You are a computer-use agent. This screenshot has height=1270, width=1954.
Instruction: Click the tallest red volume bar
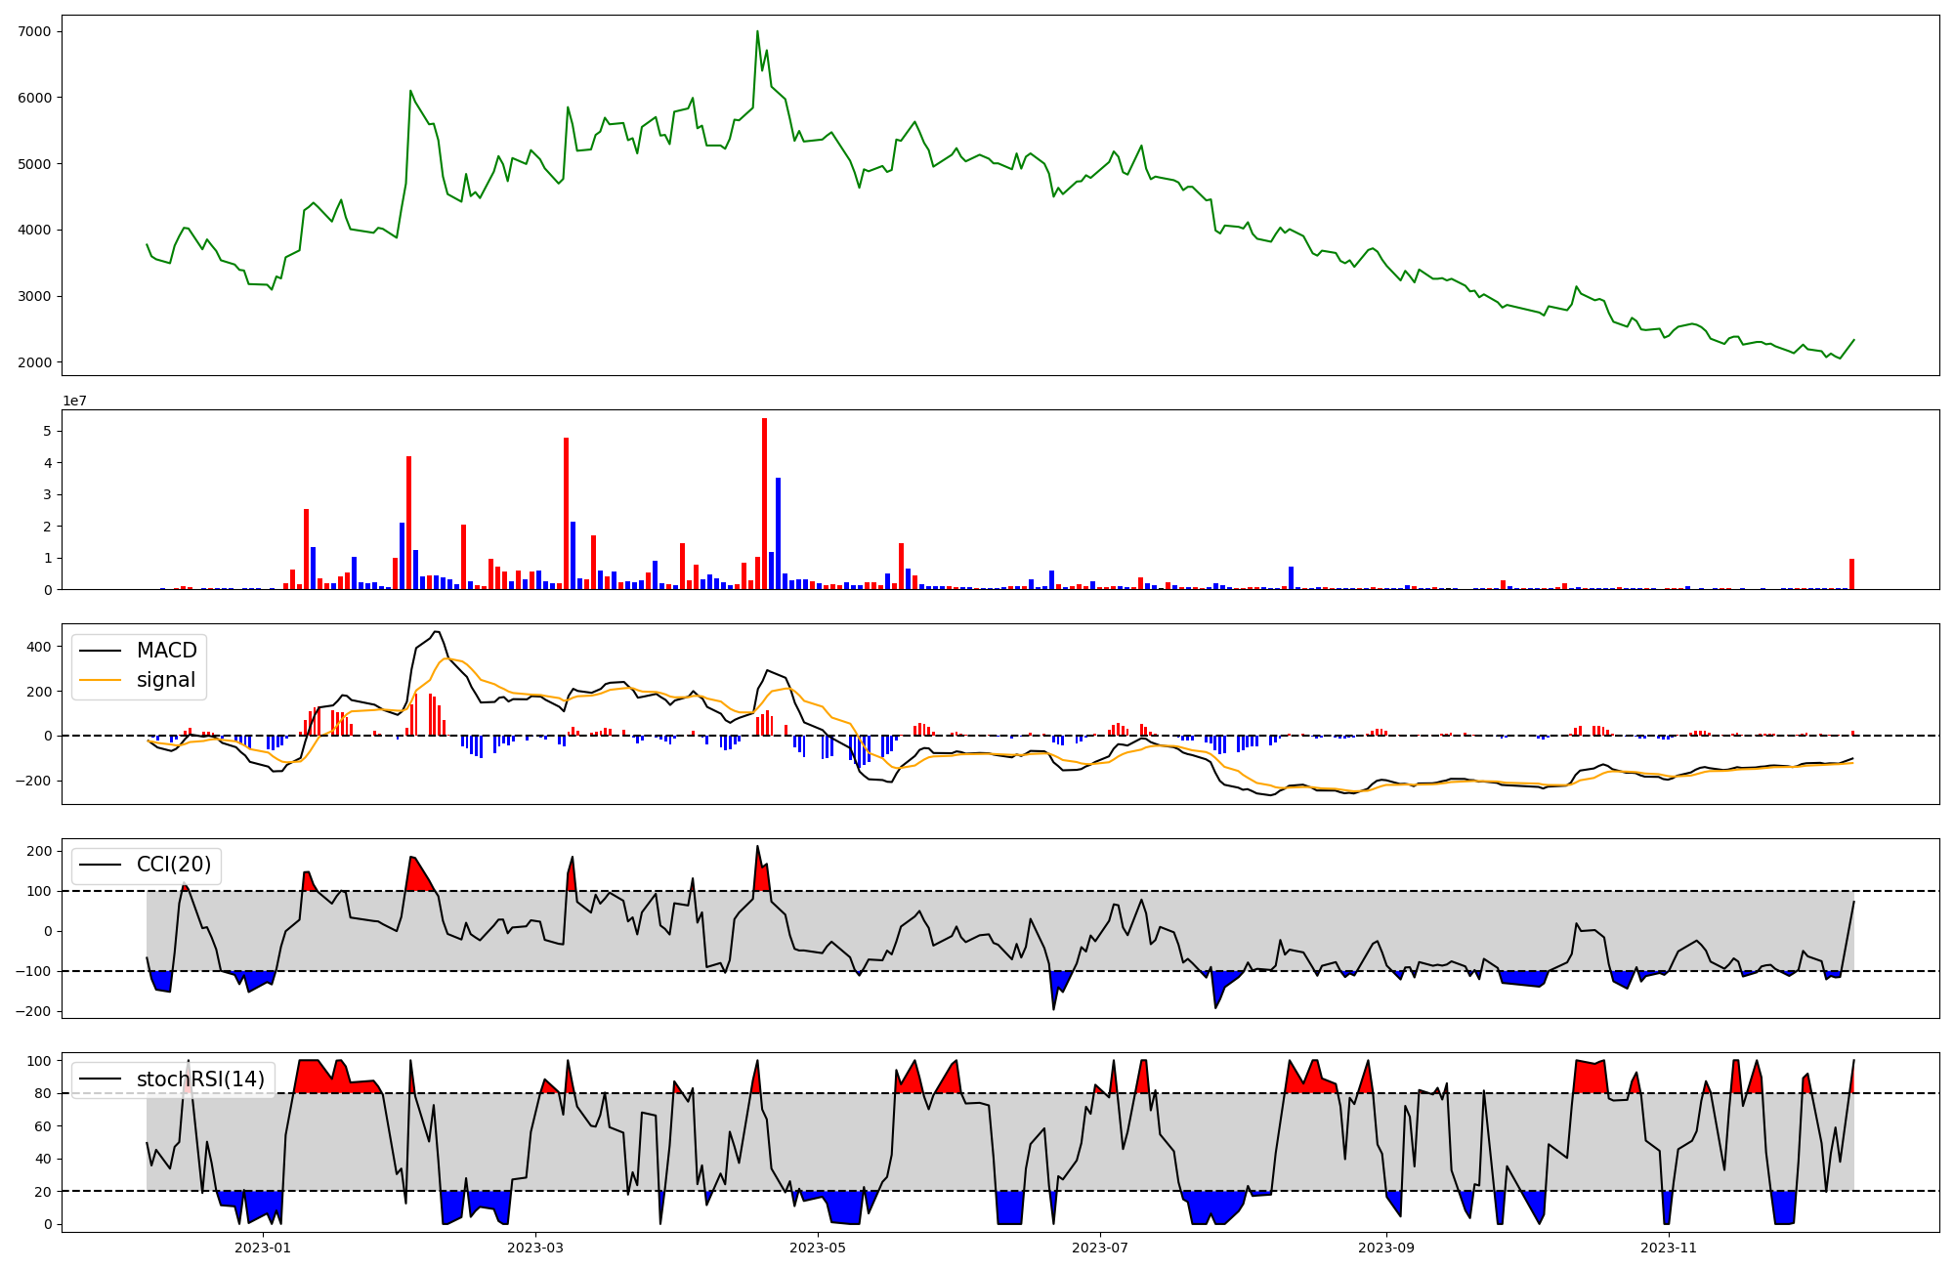(x=764, y=503)
